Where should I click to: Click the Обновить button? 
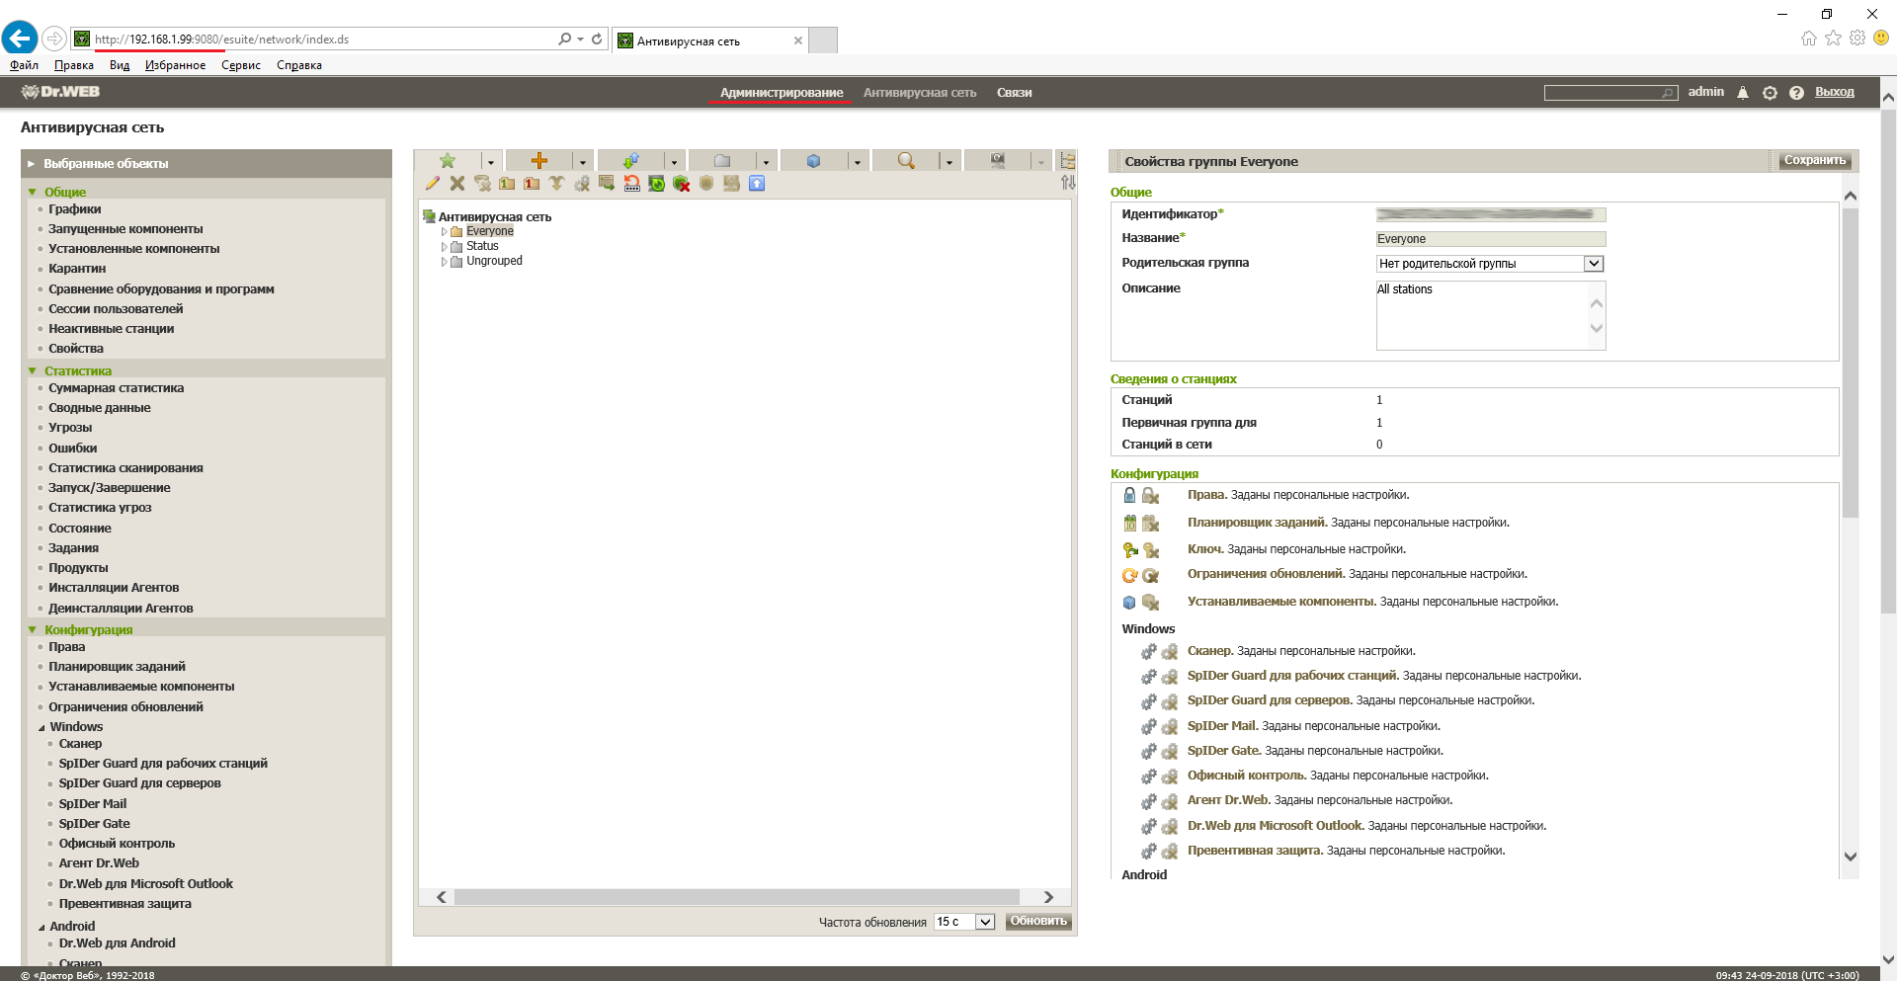click(x=1038, y=922)
